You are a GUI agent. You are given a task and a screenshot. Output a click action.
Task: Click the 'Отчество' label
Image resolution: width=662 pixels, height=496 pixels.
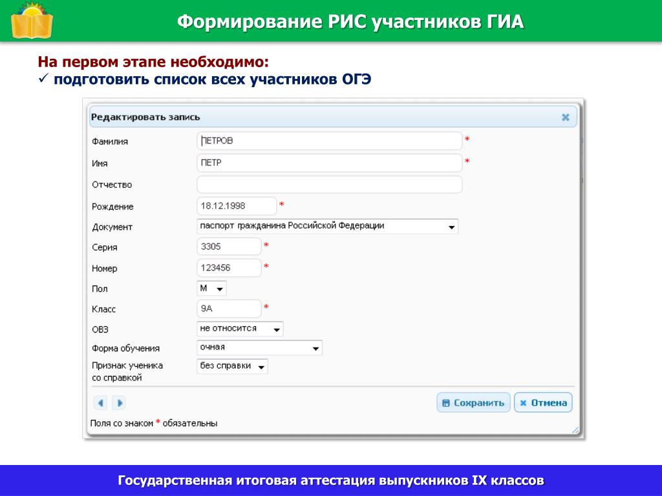pos(112,185)
